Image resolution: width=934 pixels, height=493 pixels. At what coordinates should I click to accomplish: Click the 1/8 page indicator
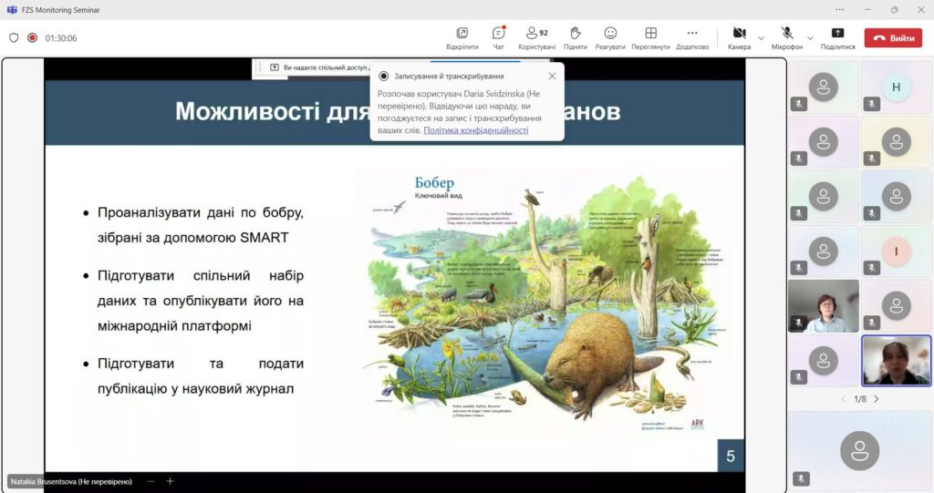860,399
